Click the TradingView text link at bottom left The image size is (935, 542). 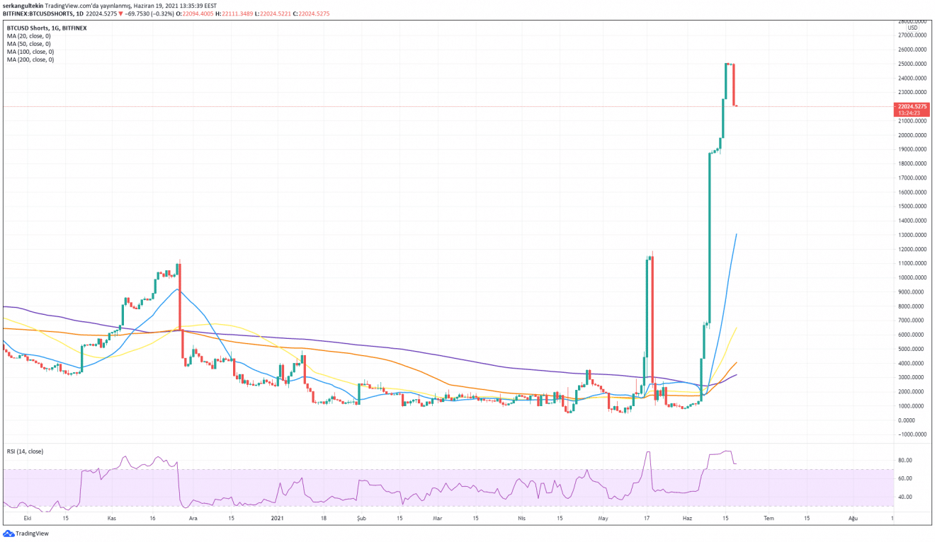click(x=33, y=534)
